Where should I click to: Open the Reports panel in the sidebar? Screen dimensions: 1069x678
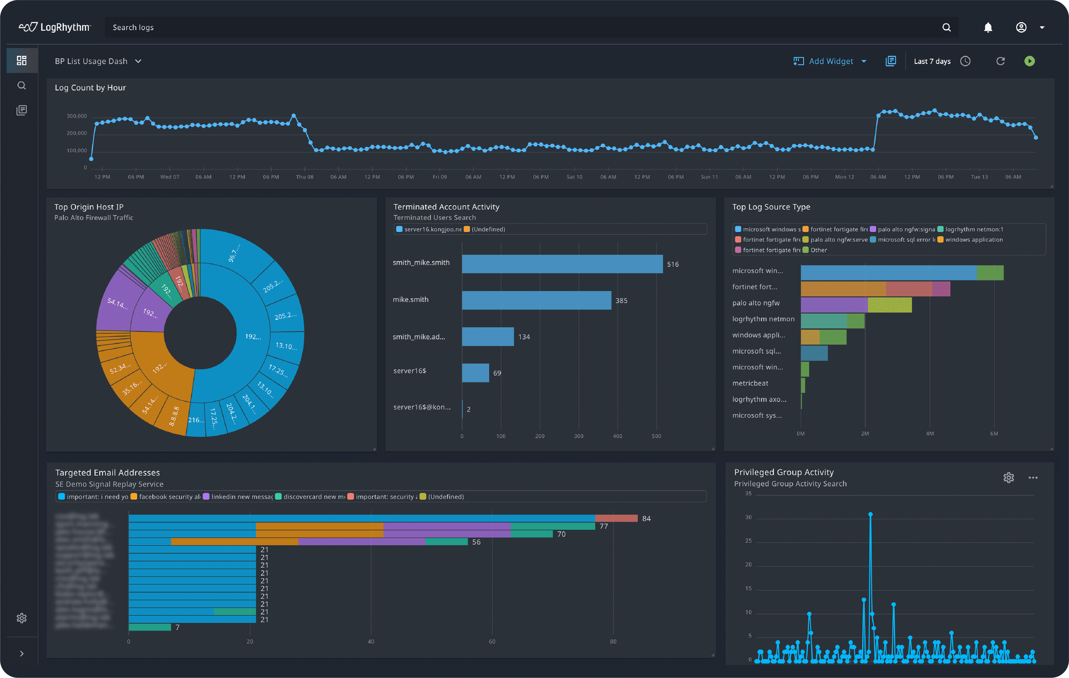21,110
